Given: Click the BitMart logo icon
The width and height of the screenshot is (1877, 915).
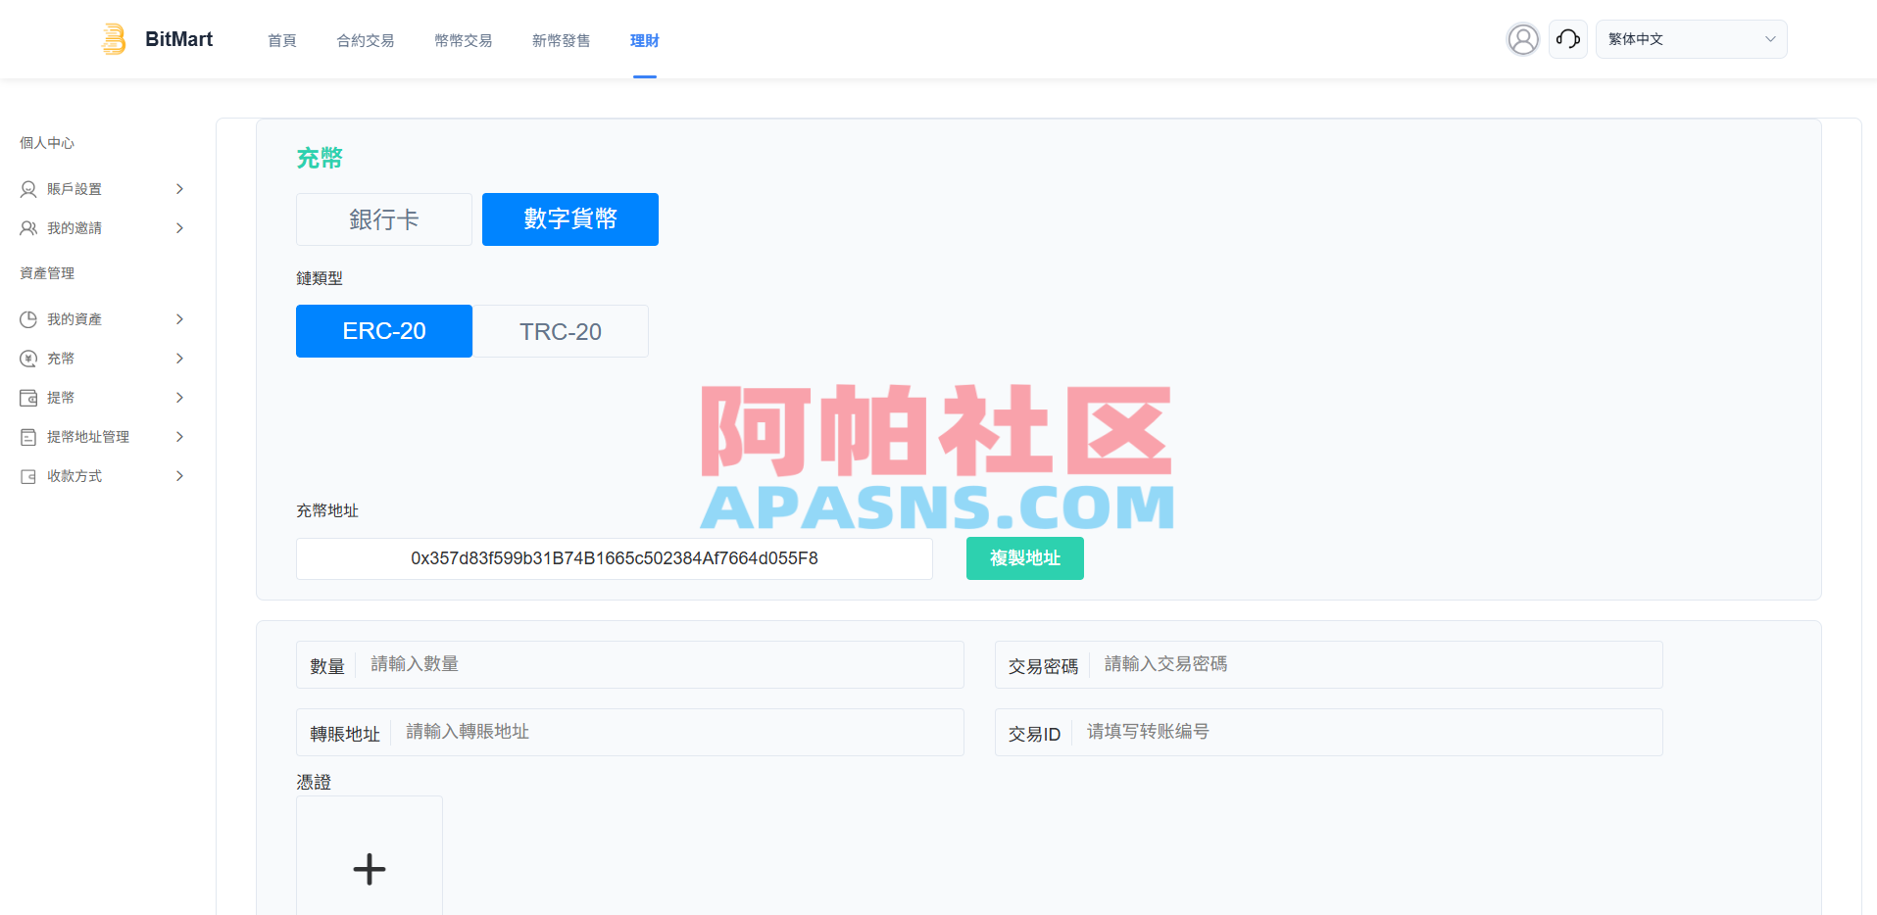Looking at the screenshot, I should pyautogui.click(x=114, y=39).
